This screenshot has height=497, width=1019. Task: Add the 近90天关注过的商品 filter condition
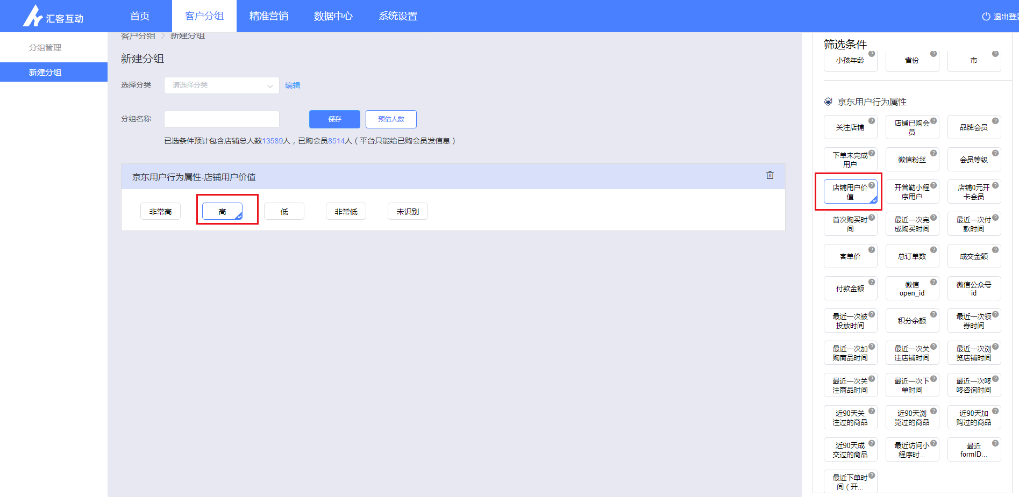[850, 417]
